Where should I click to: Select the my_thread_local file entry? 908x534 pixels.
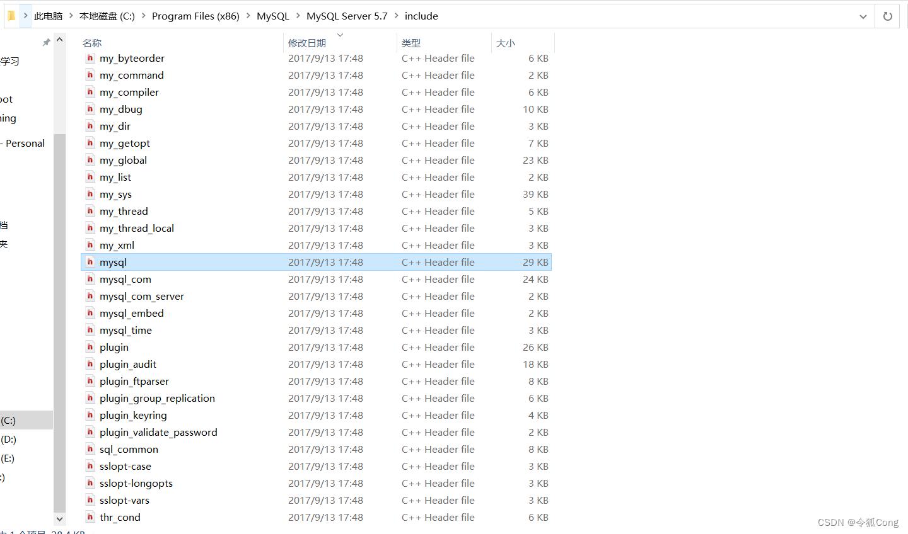(x=137, y=228)
